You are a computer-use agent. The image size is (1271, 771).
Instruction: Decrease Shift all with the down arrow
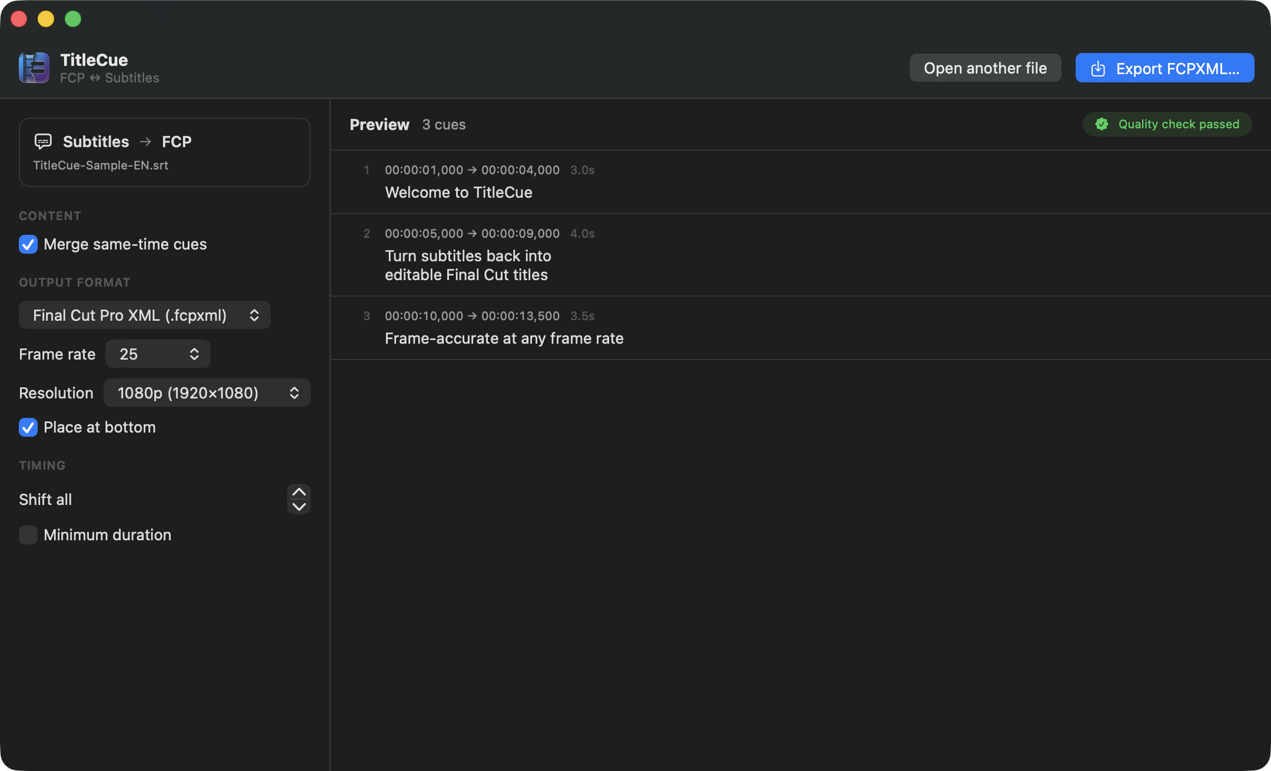point(299,507)
